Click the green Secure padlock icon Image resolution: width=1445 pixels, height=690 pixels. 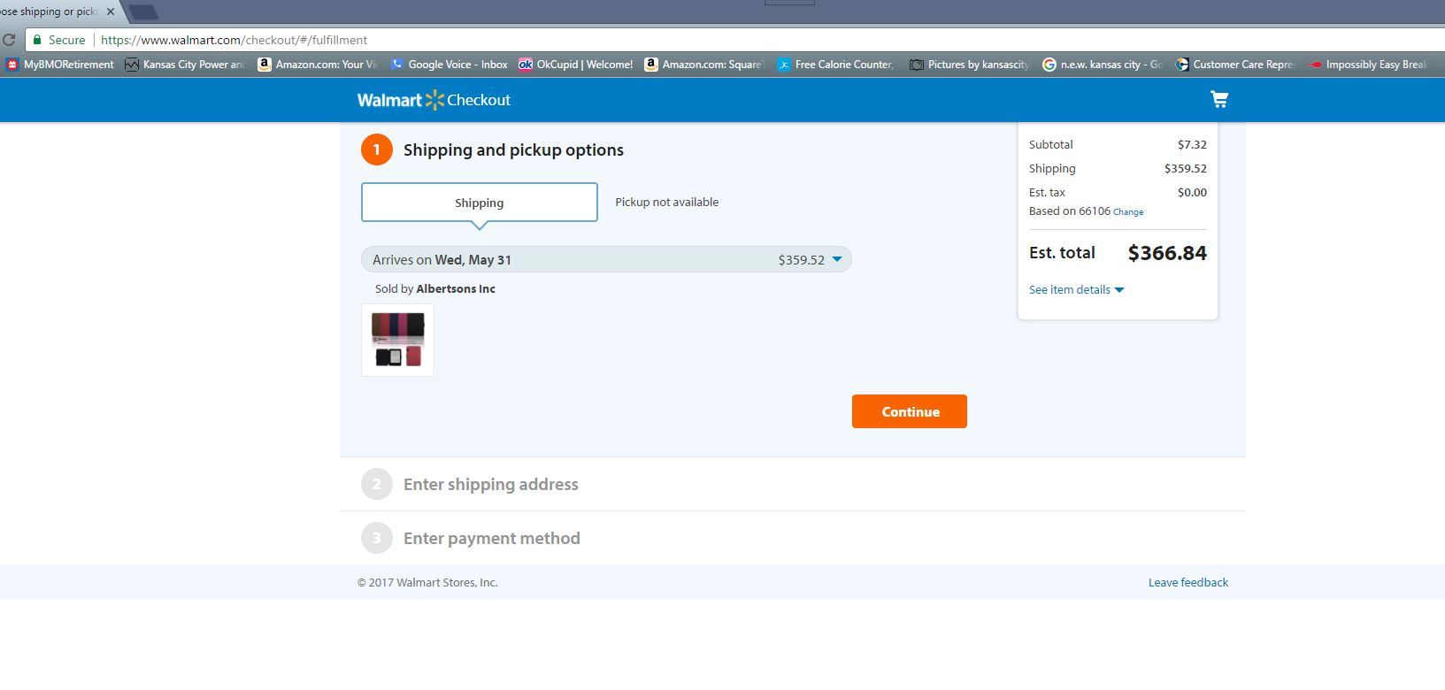click(37, 40)
